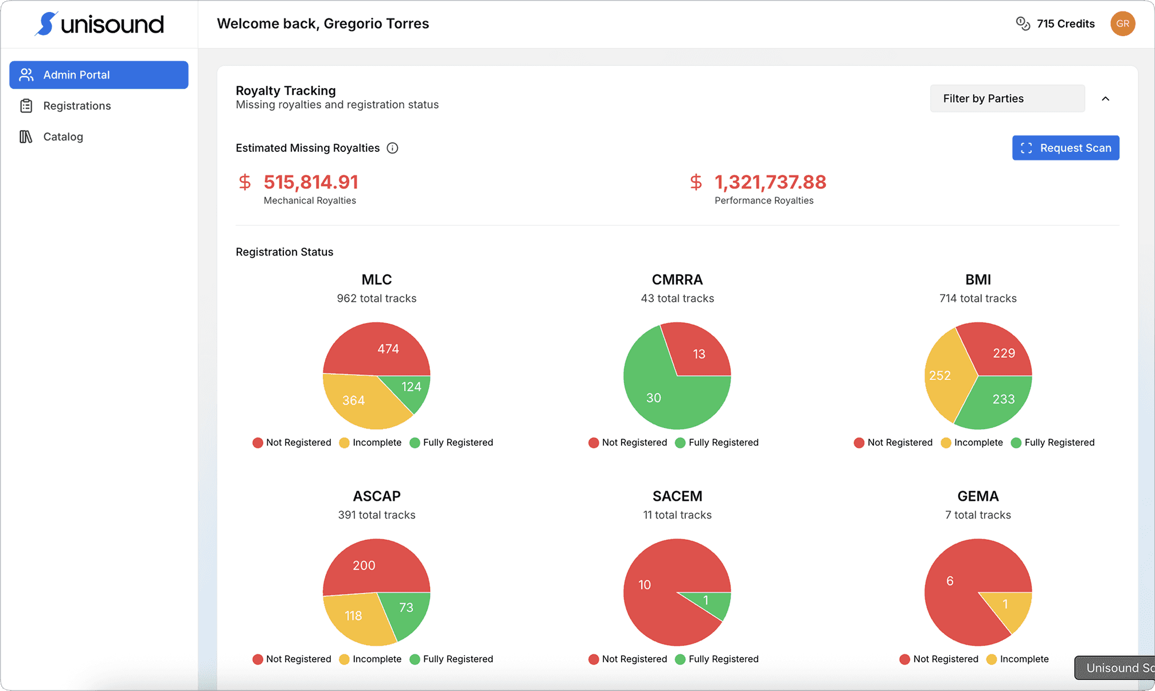Toggle CMRRA Fully Registered legend
Viewport: 1155px width, 691px height.
tap(717, 443)
